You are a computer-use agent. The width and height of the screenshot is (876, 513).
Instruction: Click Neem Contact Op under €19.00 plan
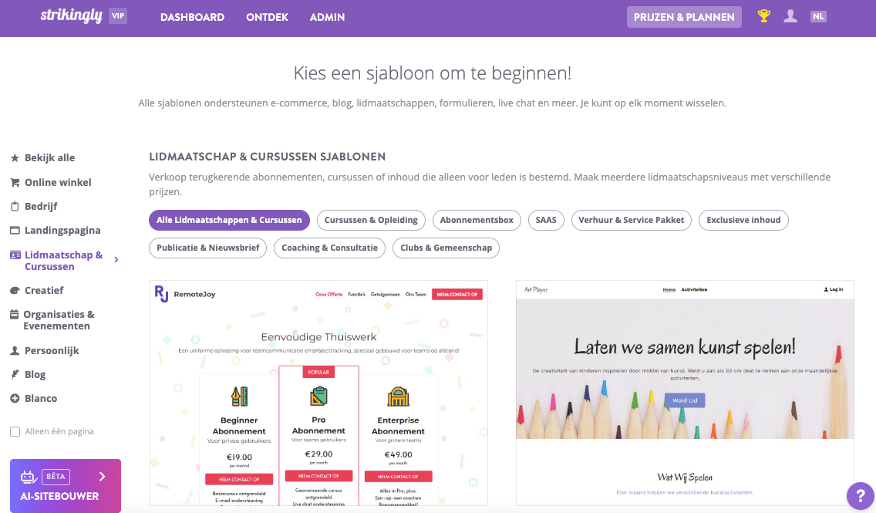[x=239, y=480]
